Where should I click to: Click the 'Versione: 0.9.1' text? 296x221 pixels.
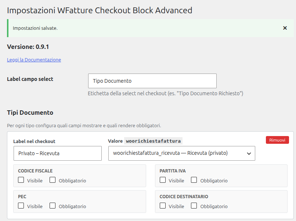[x=28, y=47]
